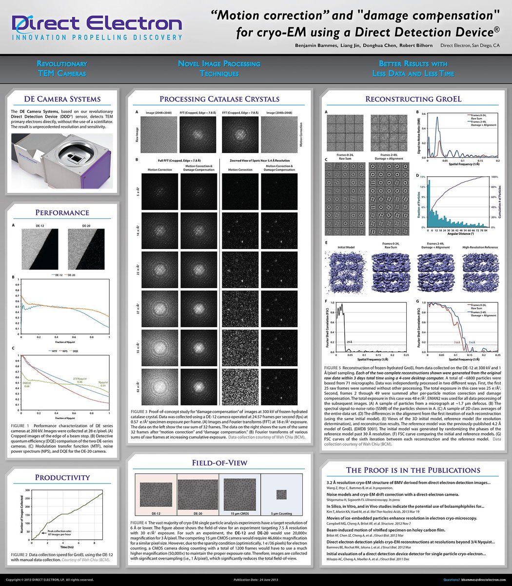Click the 82 e/Å² motion correction FFT image
The height and width of the screenshot is (586, 512).
click(x=159, y=388)
